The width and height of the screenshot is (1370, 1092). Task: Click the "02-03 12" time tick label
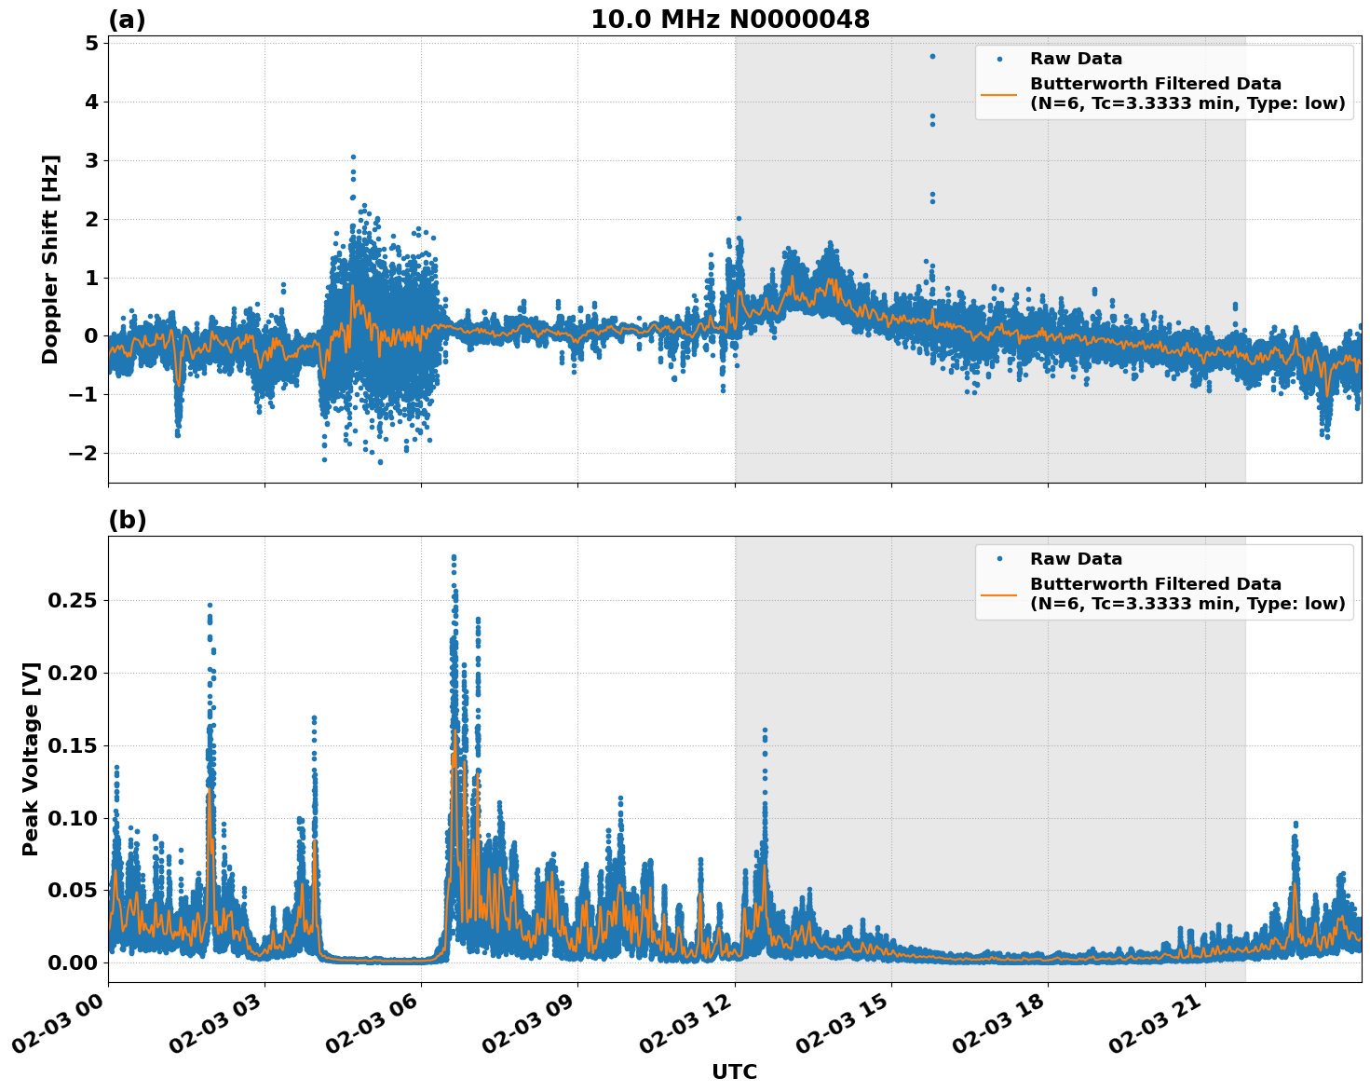pos(685,1023)
